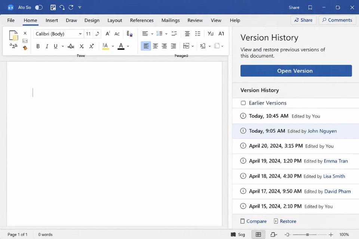Screen dimensions: 359x239
Task: Open the Review ribbon tab
Action: [x=195, y=20]
